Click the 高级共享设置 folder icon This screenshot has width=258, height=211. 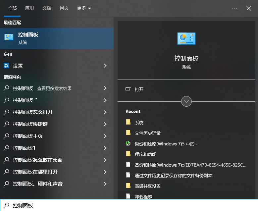[129, 186]
